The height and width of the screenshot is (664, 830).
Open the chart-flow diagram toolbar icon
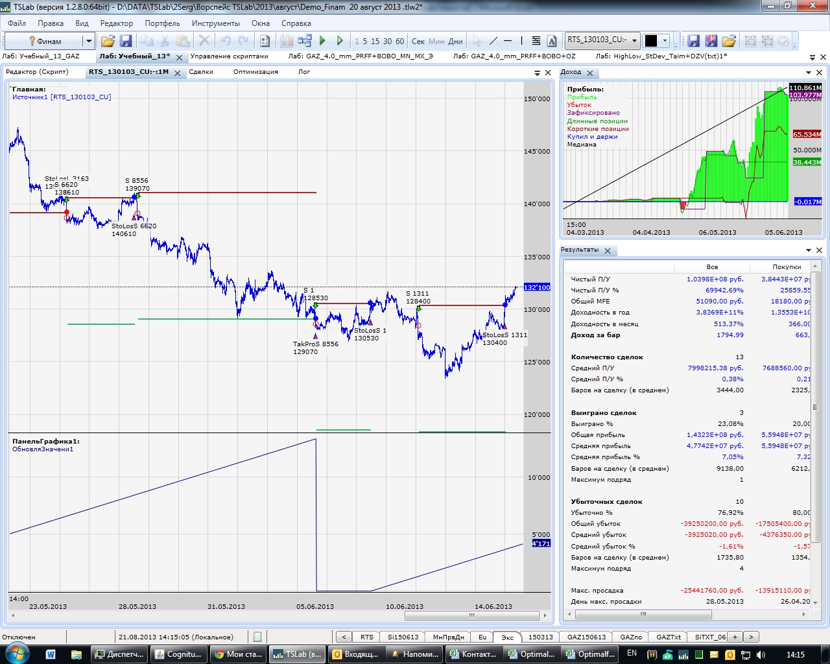305,41
